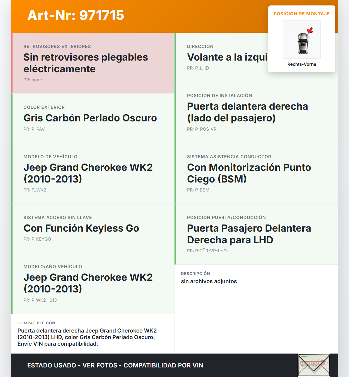Screen dimensions: 349x377
Task: Click the car mounting position image
Action: pos(302,40)
